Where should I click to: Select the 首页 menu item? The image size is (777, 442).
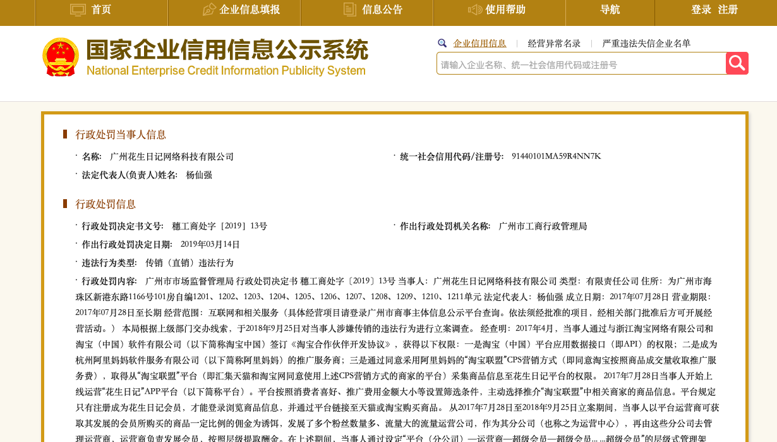(101, 9)
